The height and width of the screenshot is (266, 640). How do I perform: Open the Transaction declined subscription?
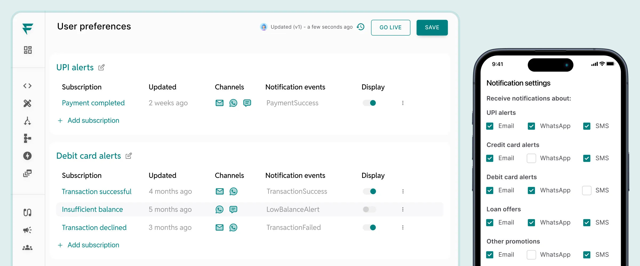94,227
